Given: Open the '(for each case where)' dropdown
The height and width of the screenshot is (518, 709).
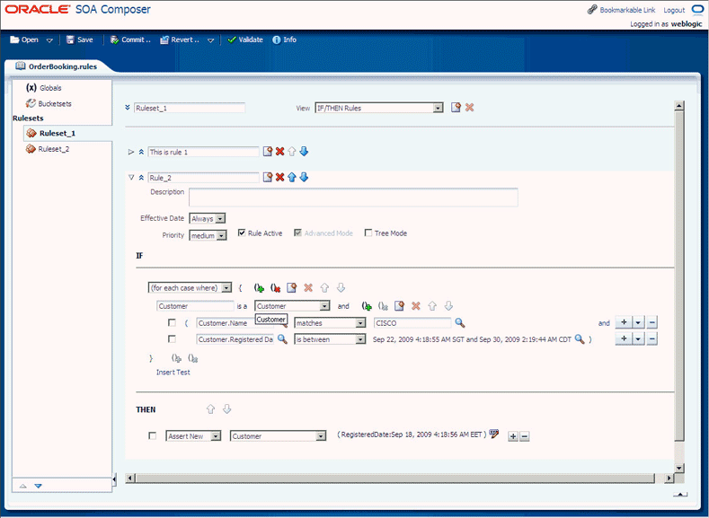Looking at the screenshot, I should point(190,287).
